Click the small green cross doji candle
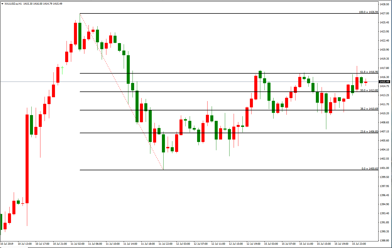The image size is (392, 248). click(62, 67)
